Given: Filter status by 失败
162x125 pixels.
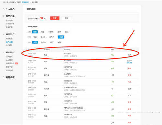Looking at the screenshot, I should 59,42.
